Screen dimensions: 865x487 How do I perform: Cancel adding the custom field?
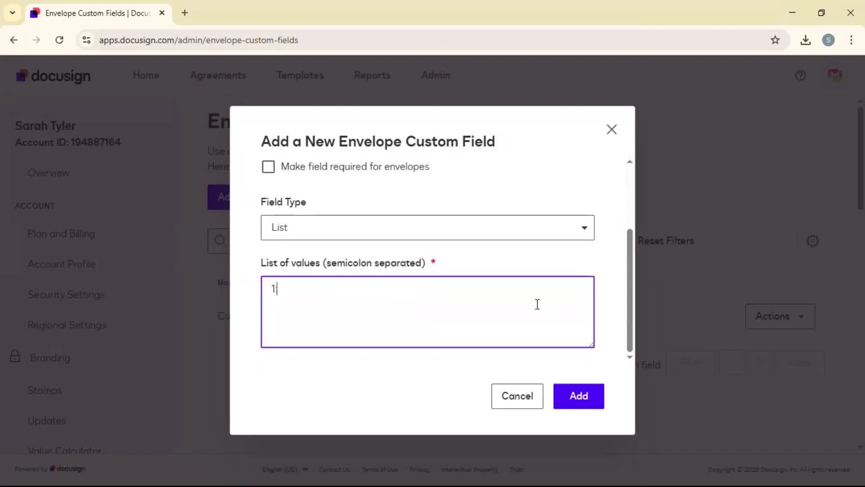tap(517, 396)
